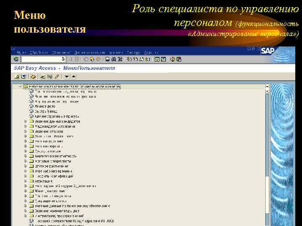This screenshot has width=302, height=226.
Task: Click the Find binoculars icon
Action: [x=114, y=59]
